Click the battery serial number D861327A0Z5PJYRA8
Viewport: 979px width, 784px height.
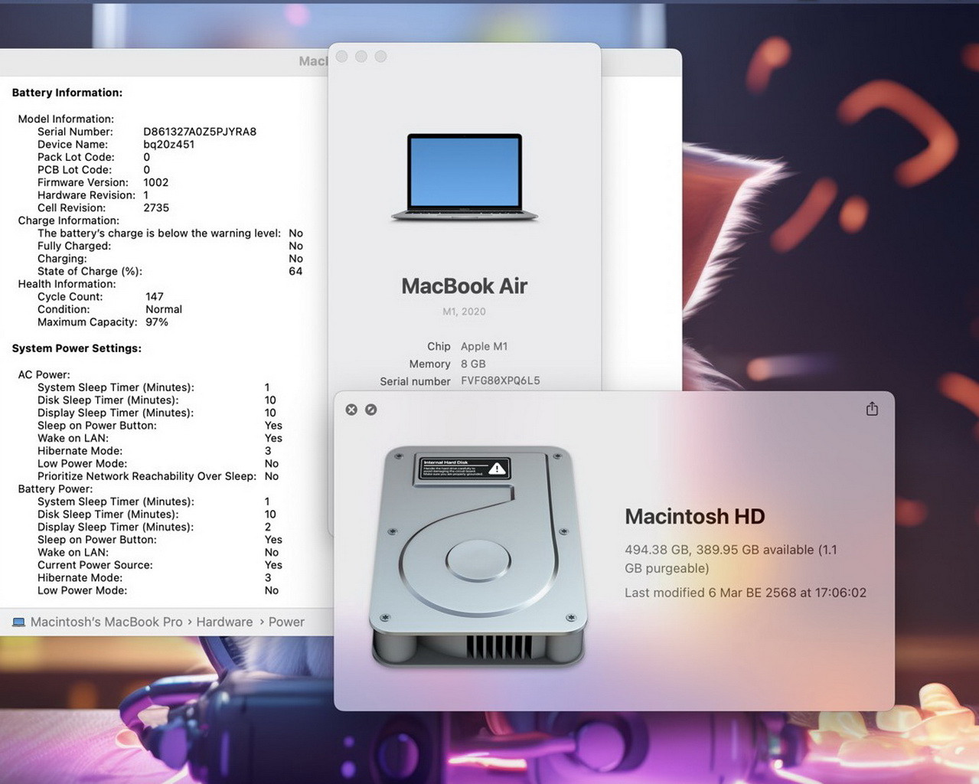tap(200, 132)
